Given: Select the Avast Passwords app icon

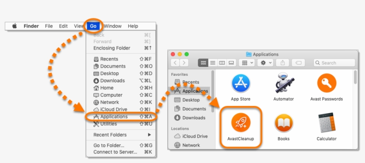Looking at the screenshot, I should [327, 83].
